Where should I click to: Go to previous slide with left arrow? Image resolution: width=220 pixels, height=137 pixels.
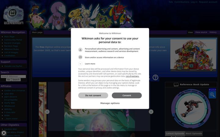[47, 112]
